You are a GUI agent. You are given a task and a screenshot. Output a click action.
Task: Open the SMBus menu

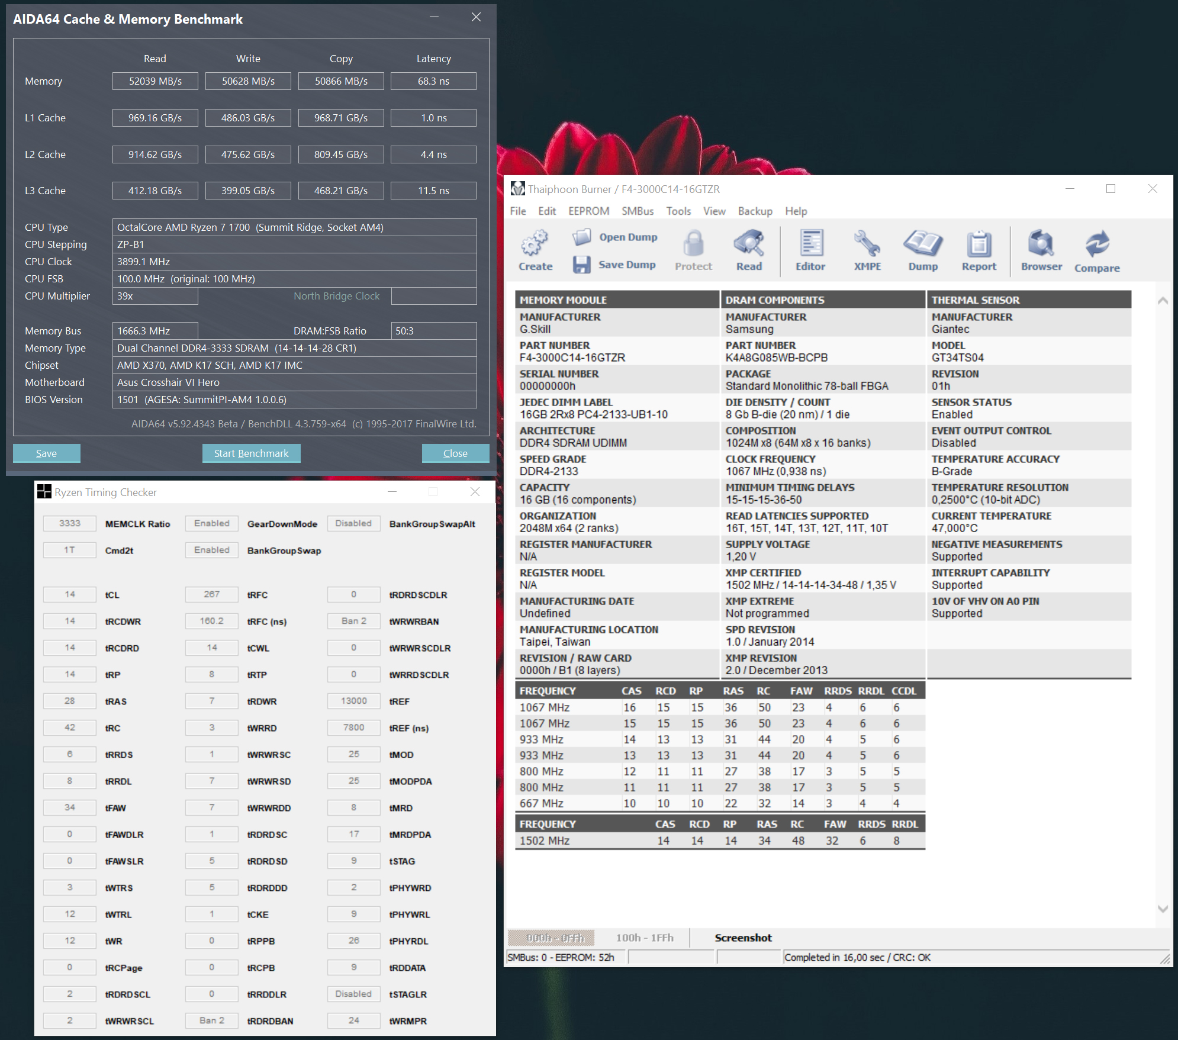tap(638, 211)
